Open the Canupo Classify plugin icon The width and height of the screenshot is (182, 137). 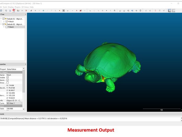[x=173, y=10]
